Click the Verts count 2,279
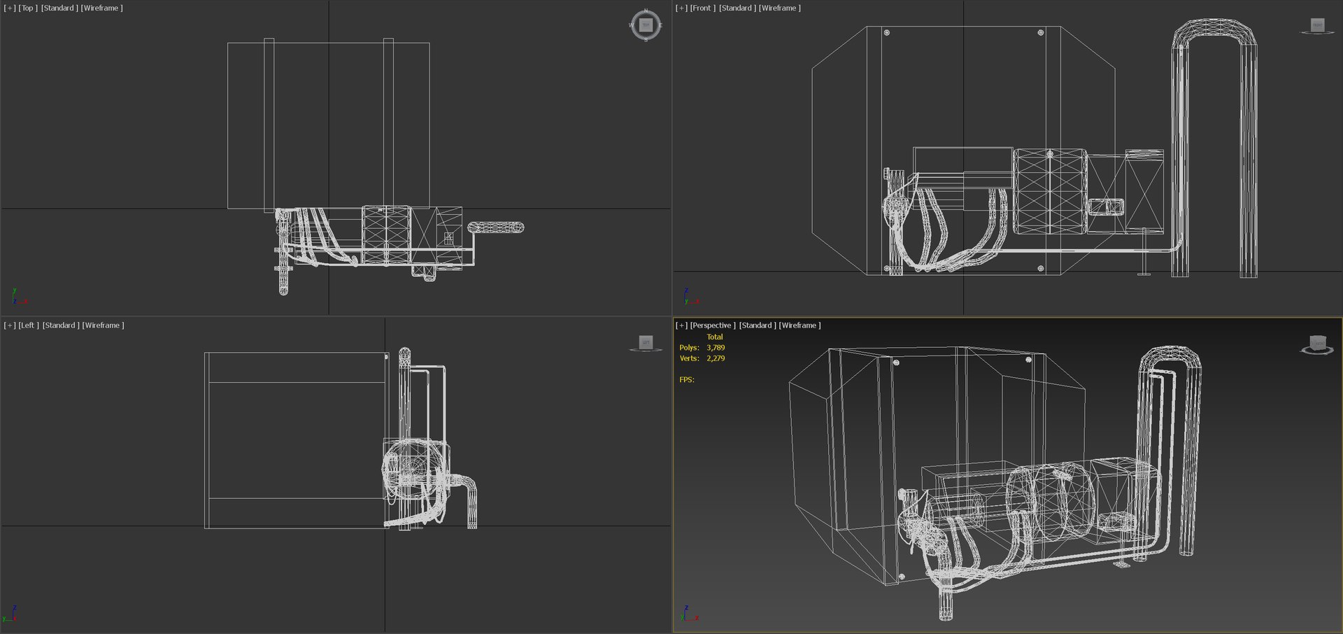This screenshot has height=634, width=1343. 716,358
